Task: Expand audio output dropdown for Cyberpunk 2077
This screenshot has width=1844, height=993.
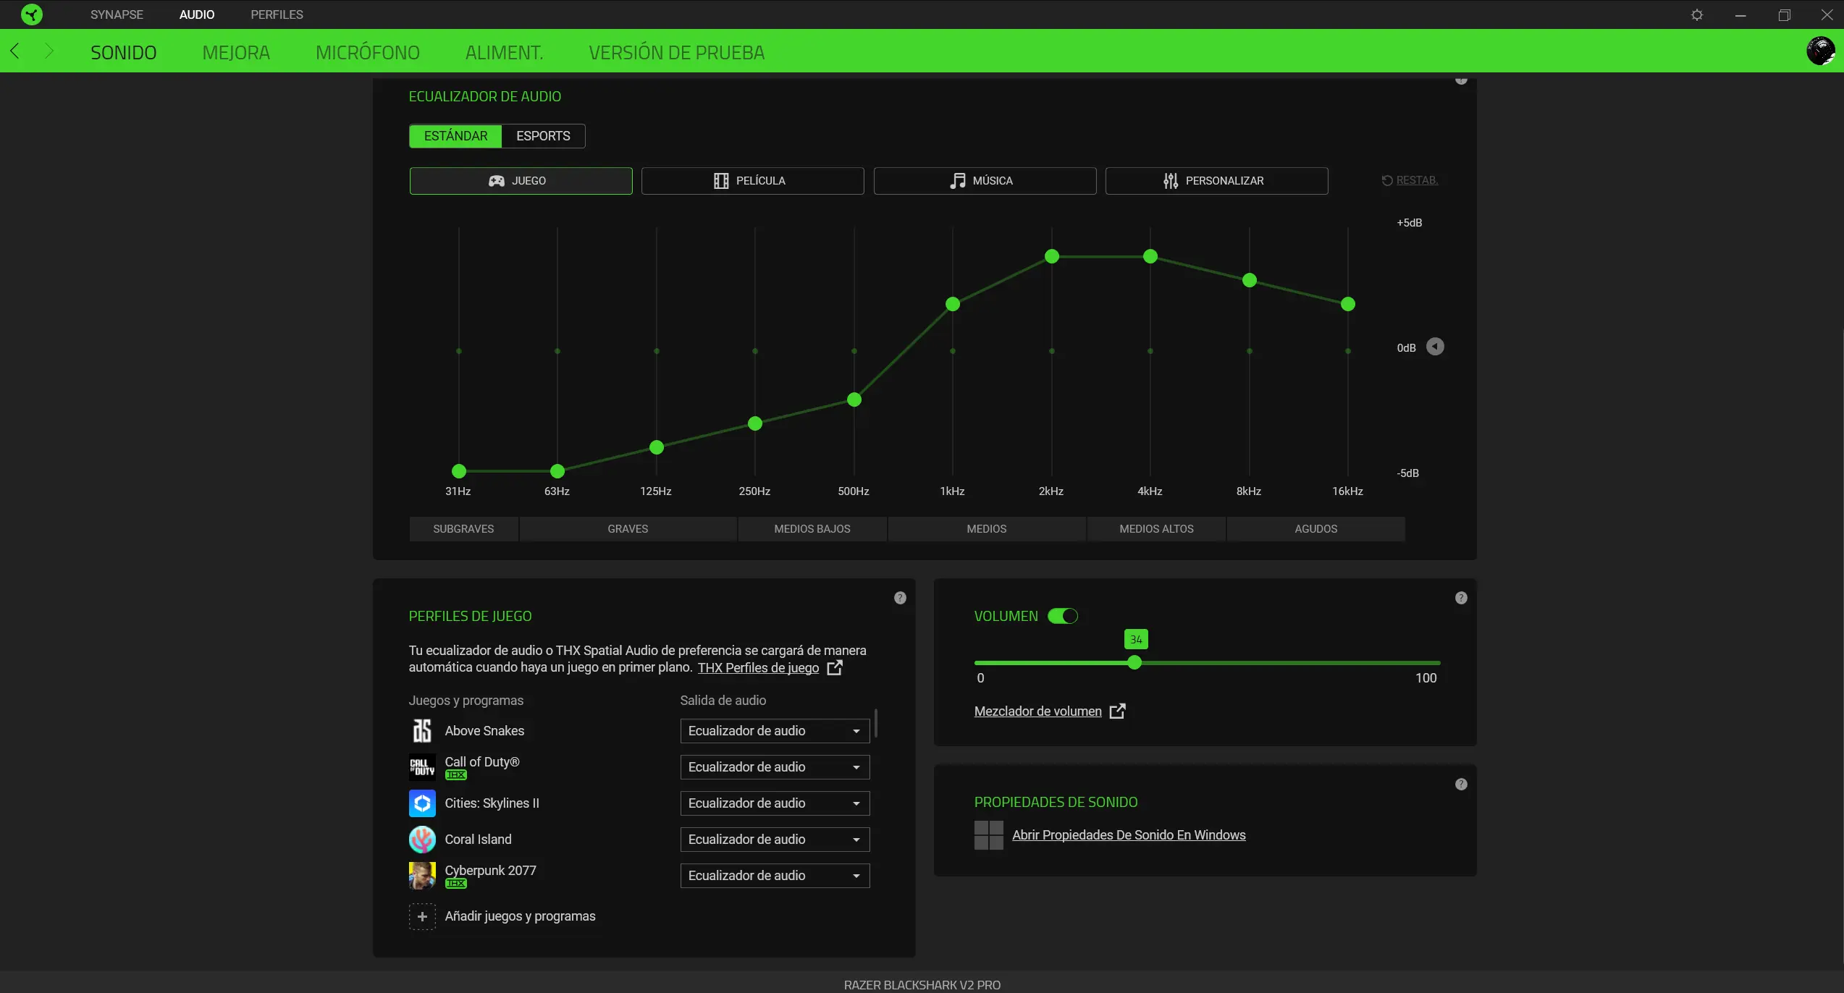Action: coord(775,876)
